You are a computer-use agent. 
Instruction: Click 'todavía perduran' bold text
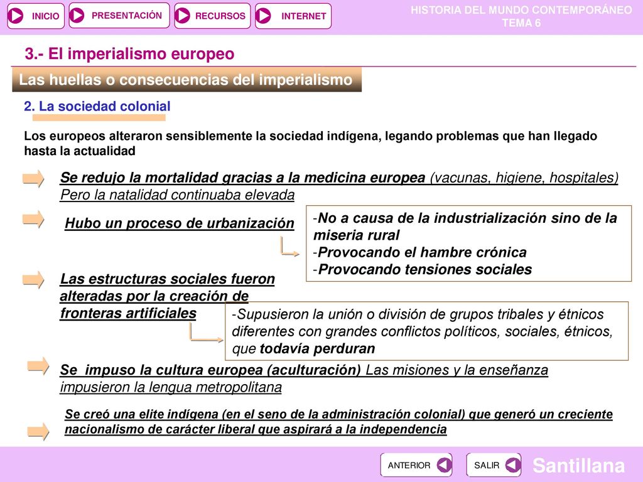coord(317,349)
